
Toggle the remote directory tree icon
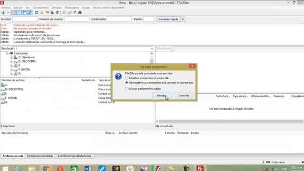click(25, 13)
